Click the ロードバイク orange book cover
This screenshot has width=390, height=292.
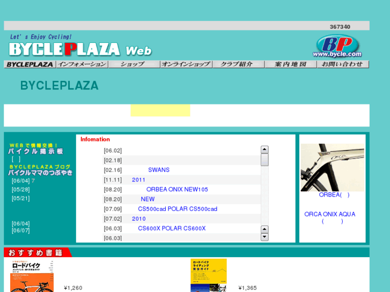point(32,276)
